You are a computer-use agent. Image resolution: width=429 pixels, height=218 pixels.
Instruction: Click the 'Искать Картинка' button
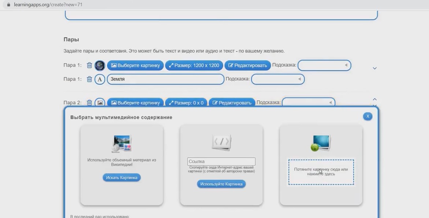pos(122,177)
